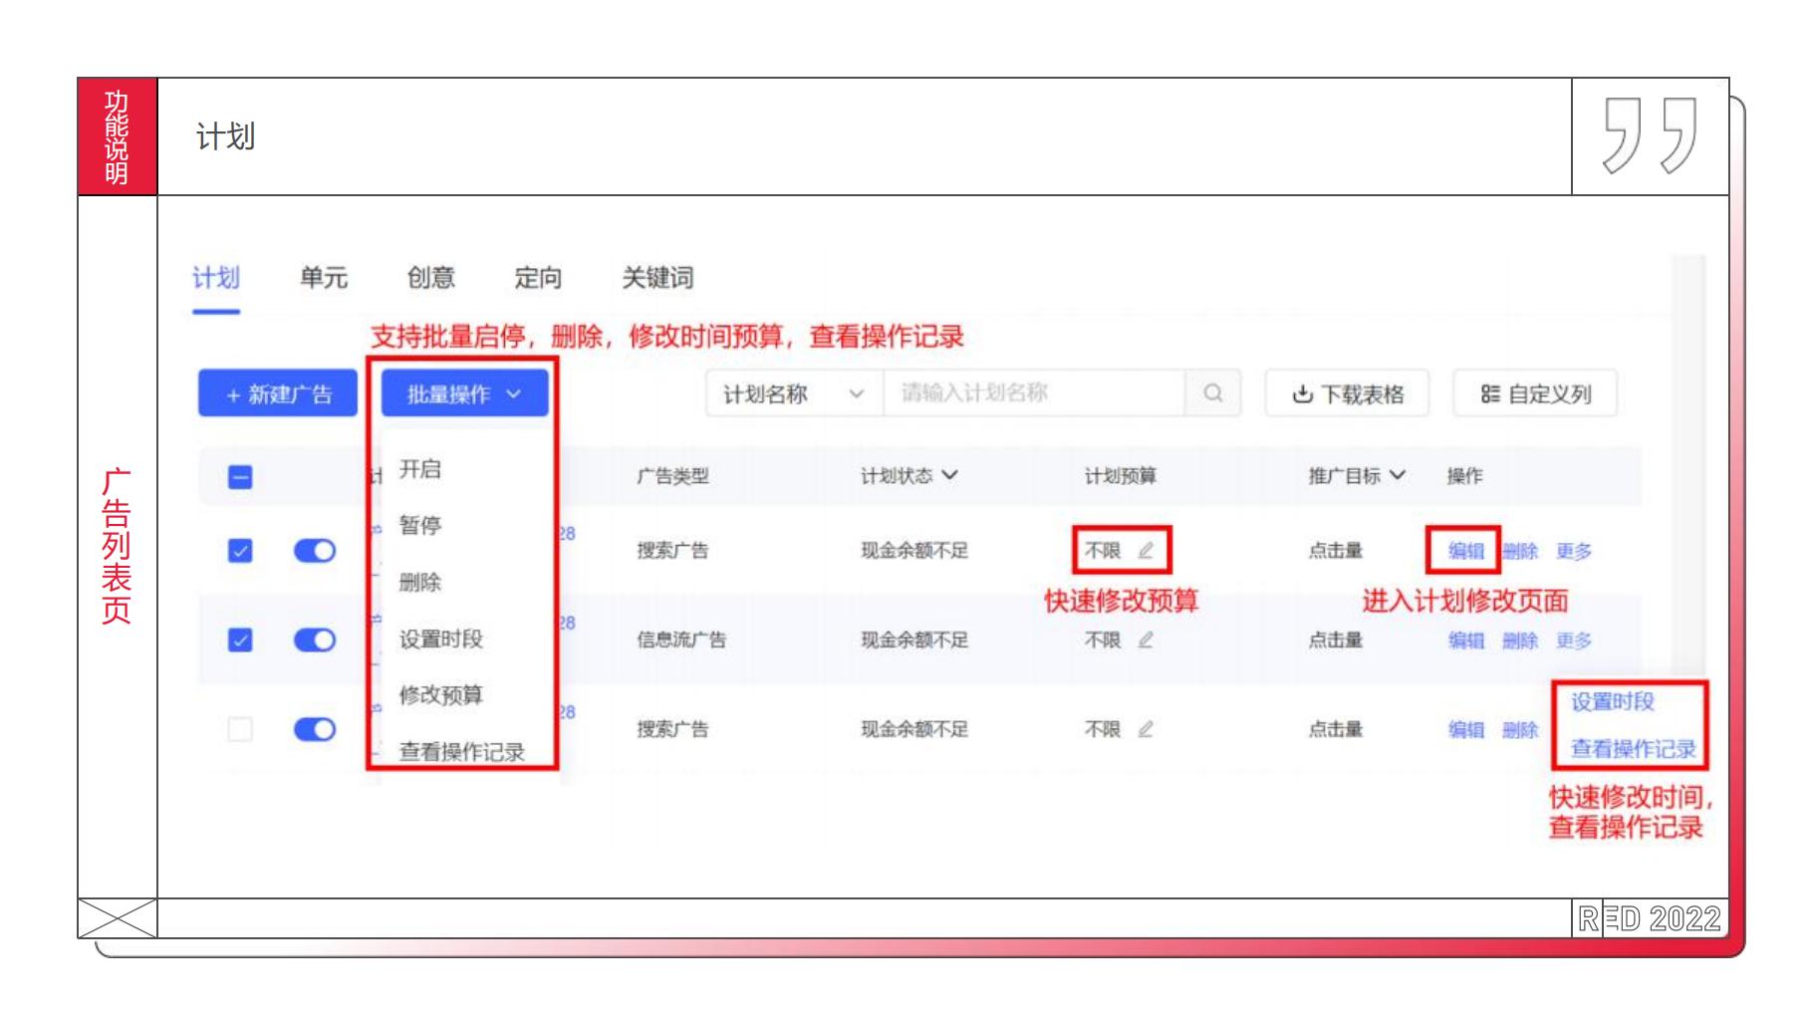Image resolution: width=1807 pixels, height=1016 pixels.
Task: Uncheck the first row checkbox
Action: click(x=240, y=551)
